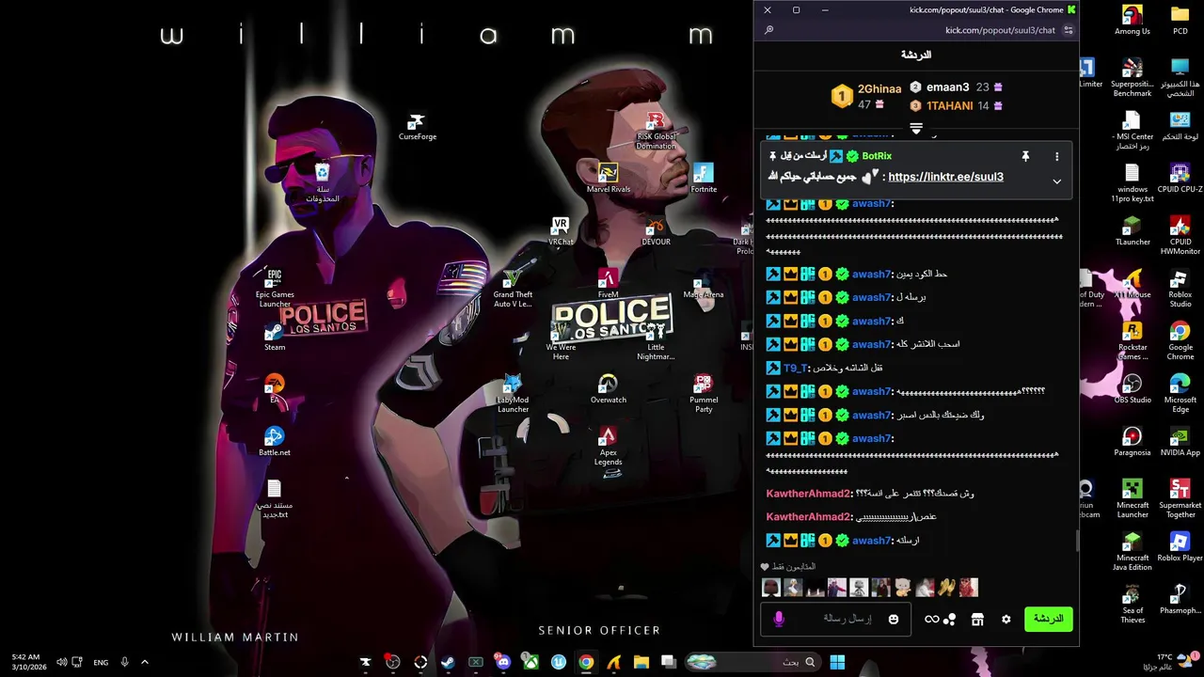Select the LabyMod Launcher desktop icon
Screen dimensions: 1204x677
[513, 394]
